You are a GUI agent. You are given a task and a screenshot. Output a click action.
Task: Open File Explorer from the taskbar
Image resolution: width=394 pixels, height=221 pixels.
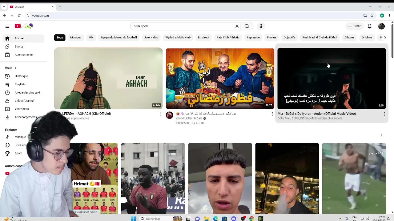[207, 219]
